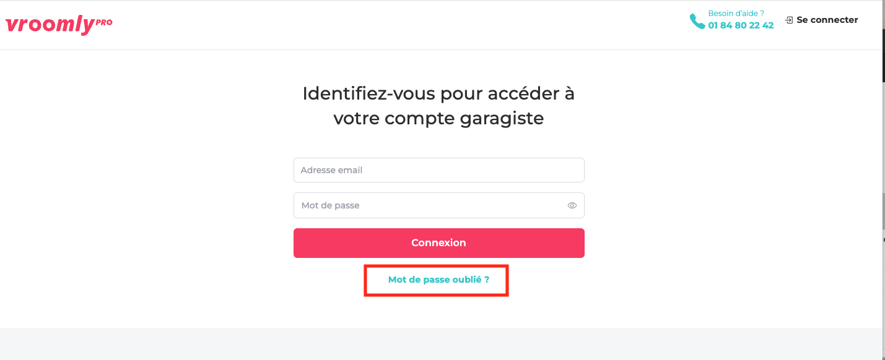Focus the Mot de passe field
This screenshot has width=885, height=360.
pos(427,205)
